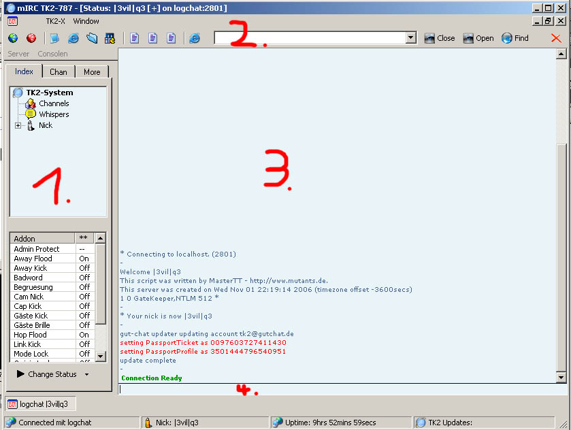Click the blue folder toolbar icon
The width and height of the screenshot is (571, 430).
pyautogui.click(x=92, y=38)
